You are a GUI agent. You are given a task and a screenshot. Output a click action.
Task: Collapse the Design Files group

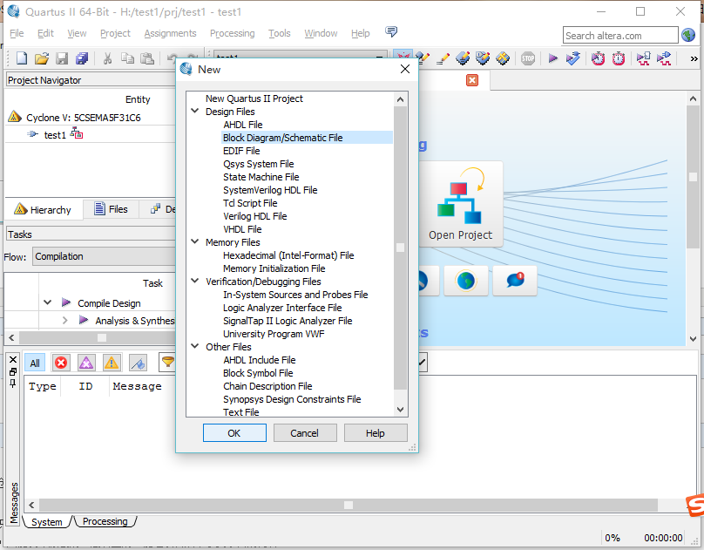pyautogui.click(x=195, y=111)
